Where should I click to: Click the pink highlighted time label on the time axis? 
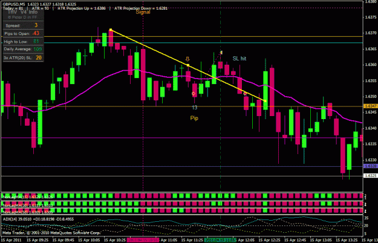click(x=143, y=240)
